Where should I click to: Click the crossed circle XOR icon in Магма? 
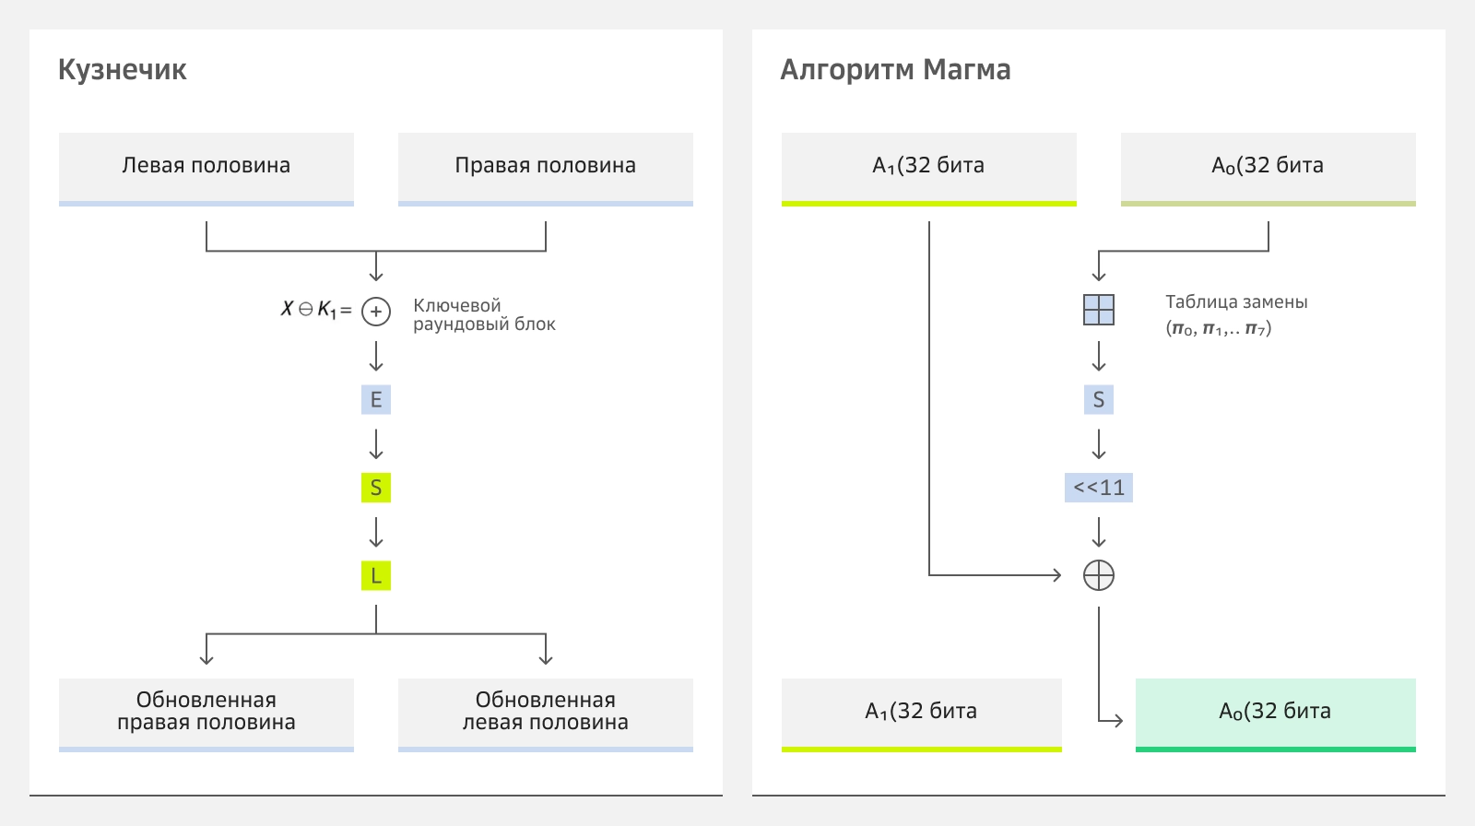[1099, 575]
